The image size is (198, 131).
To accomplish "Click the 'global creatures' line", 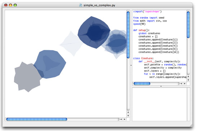I will click(149, 33).
